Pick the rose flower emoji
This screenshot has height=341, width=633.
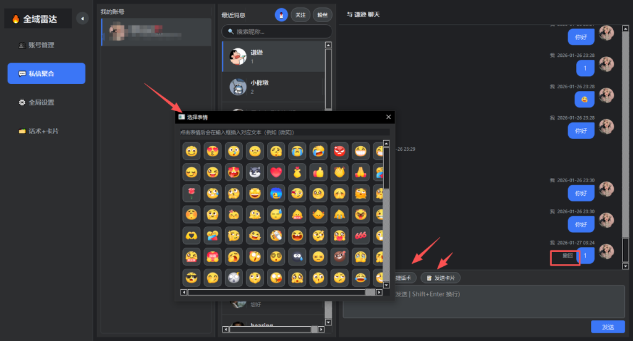(192, 193)
